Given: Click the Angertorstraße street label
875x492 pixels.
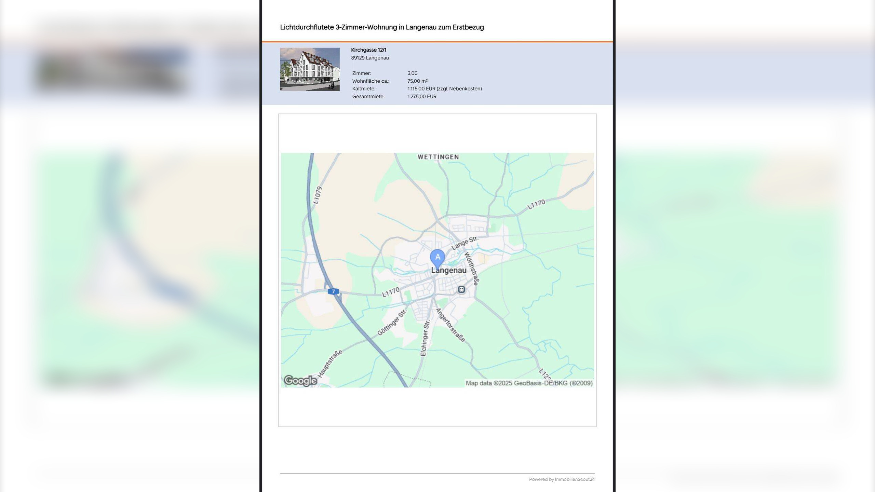Looking at the screenshot, I should coord(450,325).
